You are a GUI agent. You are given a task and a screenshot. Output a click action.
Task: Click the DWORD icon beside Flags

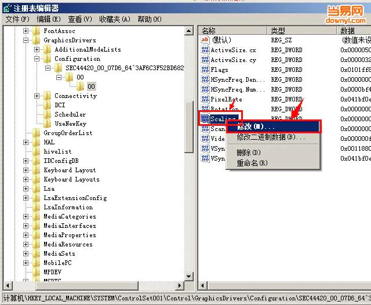click(x=205, y=70)
